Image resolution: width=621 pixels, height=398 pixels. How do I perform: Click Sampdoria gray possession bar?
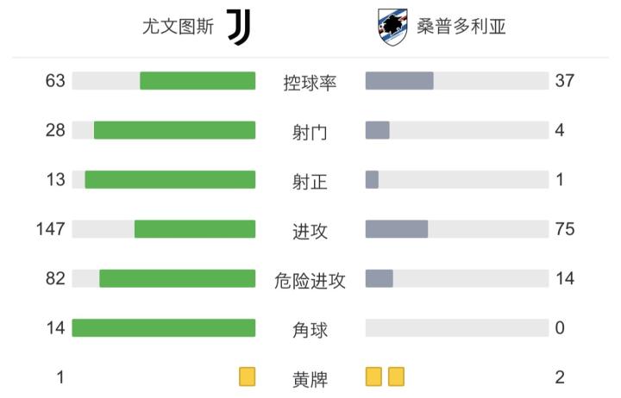[x=399, y=81]
